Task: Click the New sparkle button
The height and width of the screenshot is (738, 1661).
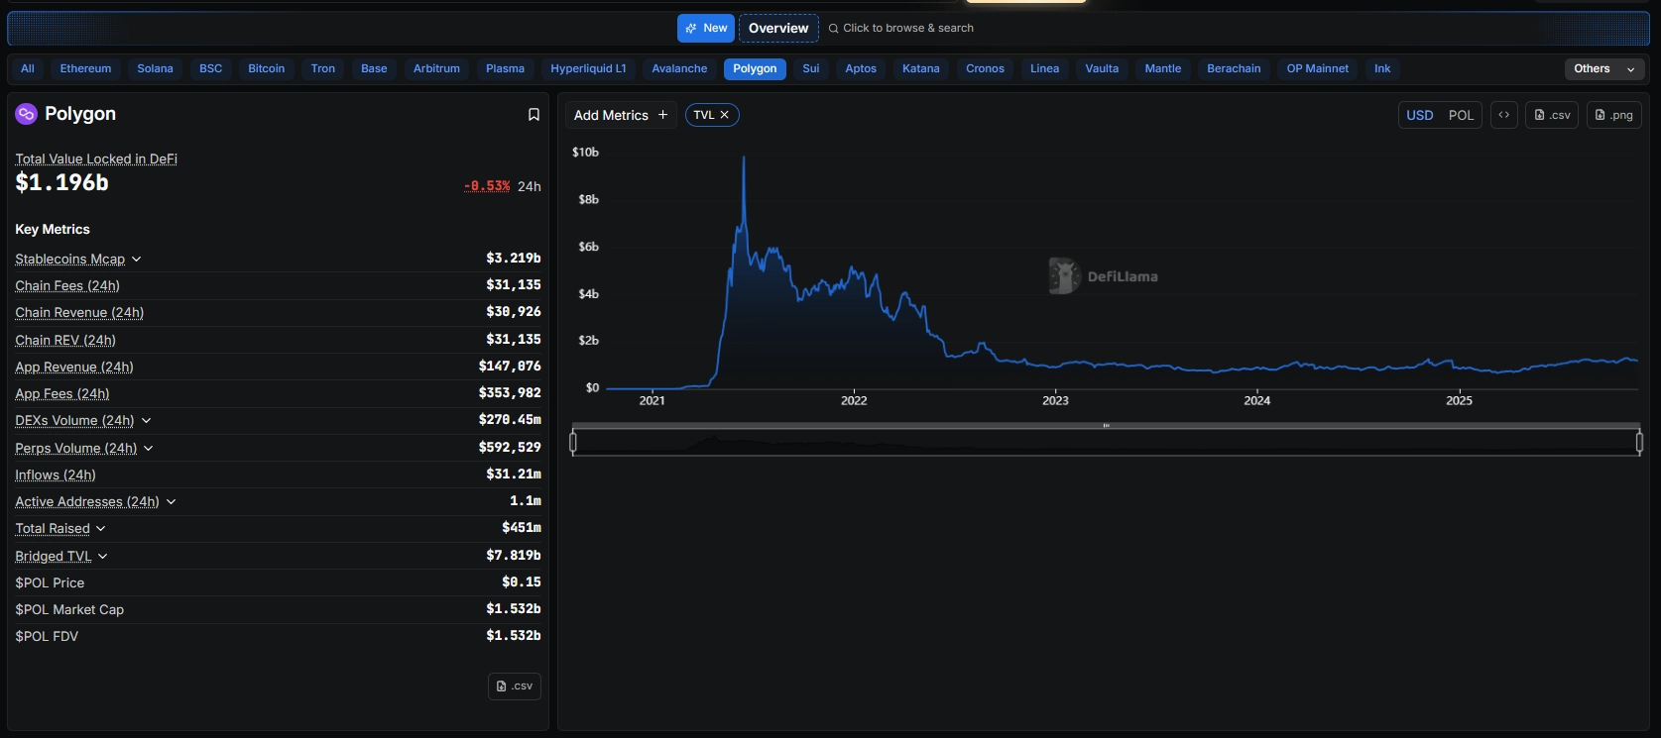Action: [x=705, y=29]
